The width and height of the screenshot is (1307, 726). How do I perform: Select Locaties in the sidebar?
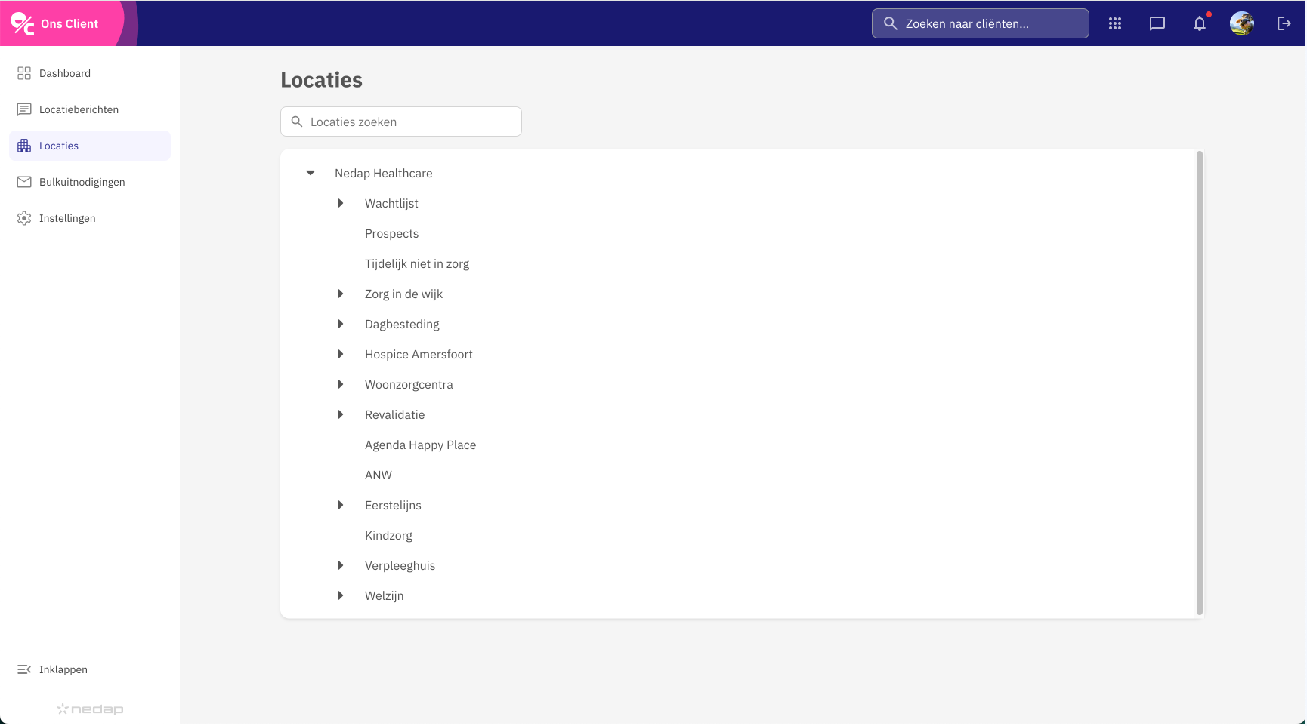point(90,146)
